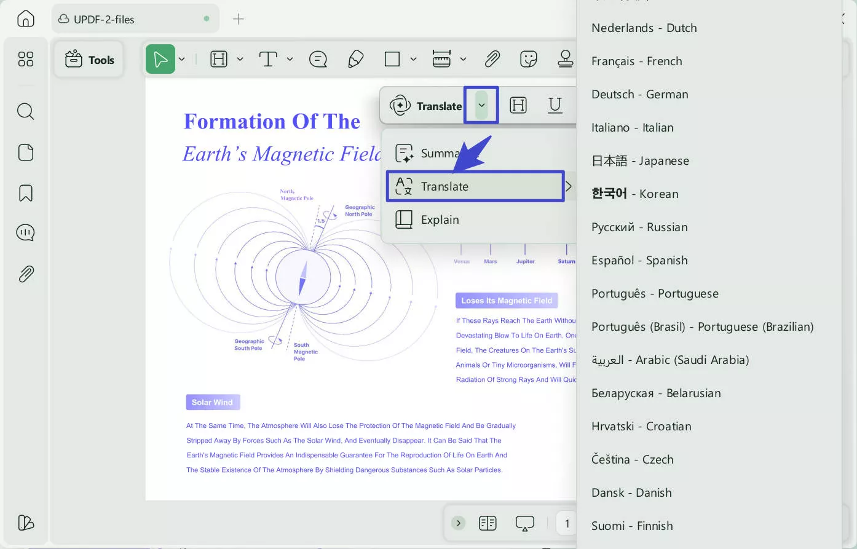
Task: Expand the Translate dropdown arrow
Action: pyautogui.click(x=481, y=105)
